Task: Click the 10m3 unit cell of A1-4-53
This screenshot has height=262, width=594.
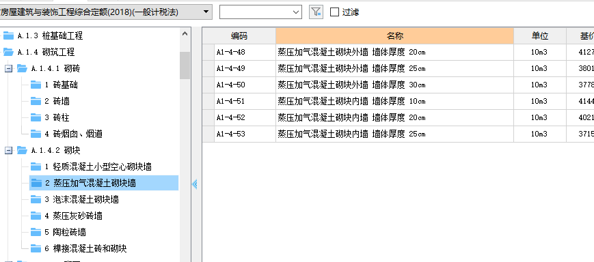Action: (540, 134)
